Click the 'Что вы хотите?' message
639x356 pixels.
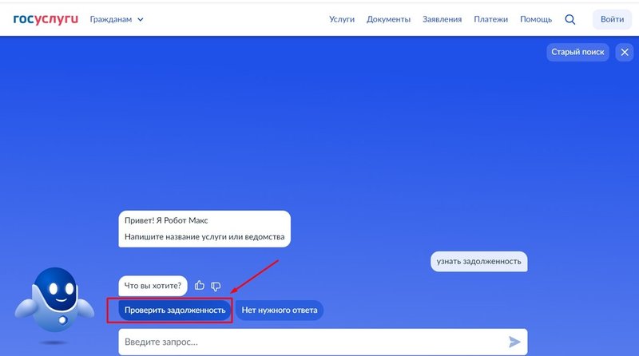153,286
